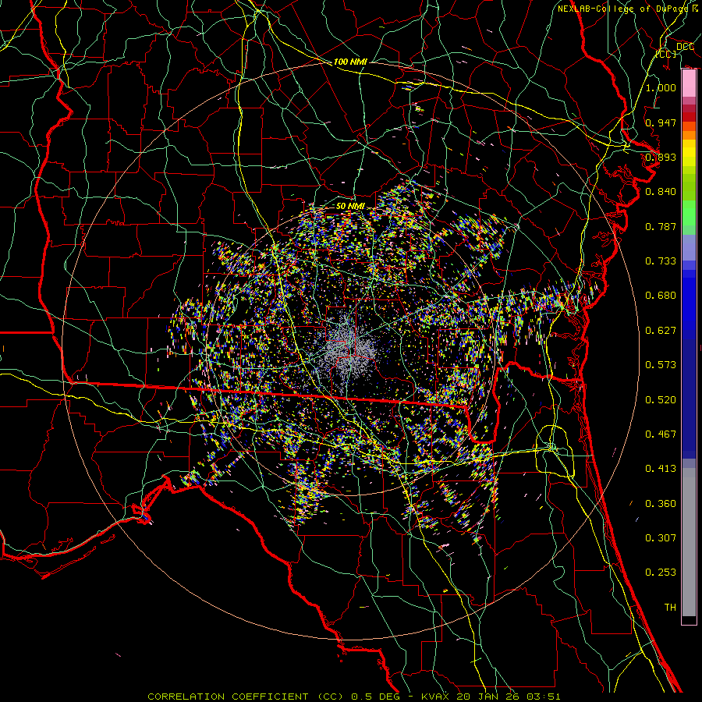Click the NEXLAB-College of DuPage label
Screen dimensions: 702x702
628,9
